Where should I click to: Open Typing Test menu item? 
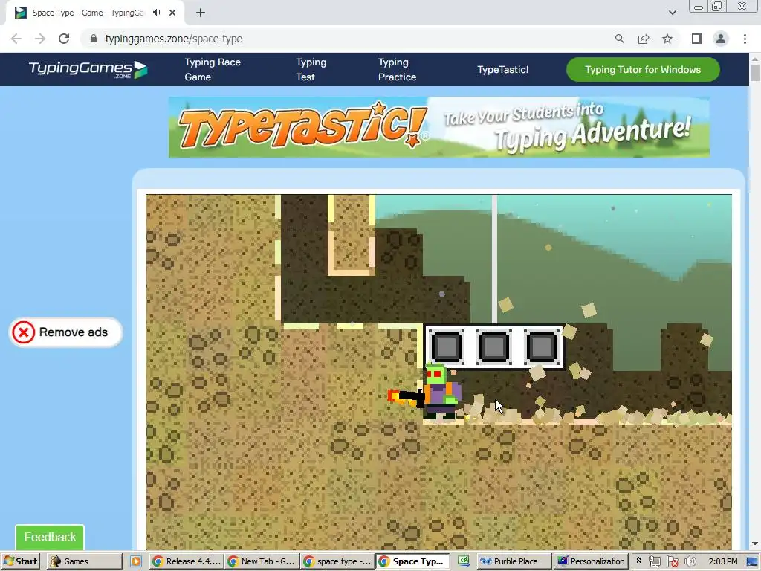pyautogui.click(x=311, y=69)
